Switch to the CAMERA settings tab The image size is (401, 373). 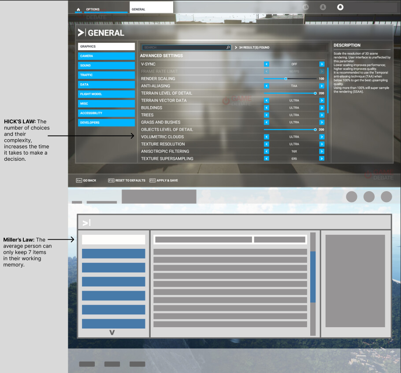click(x=106, y=56)
